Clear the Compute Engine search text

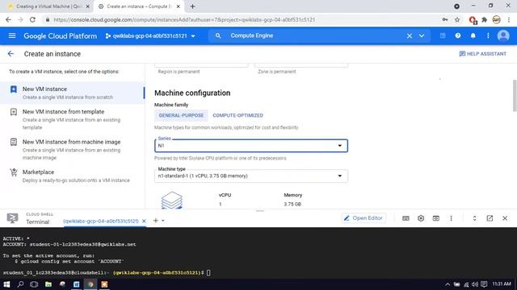(x=410, y=35)
